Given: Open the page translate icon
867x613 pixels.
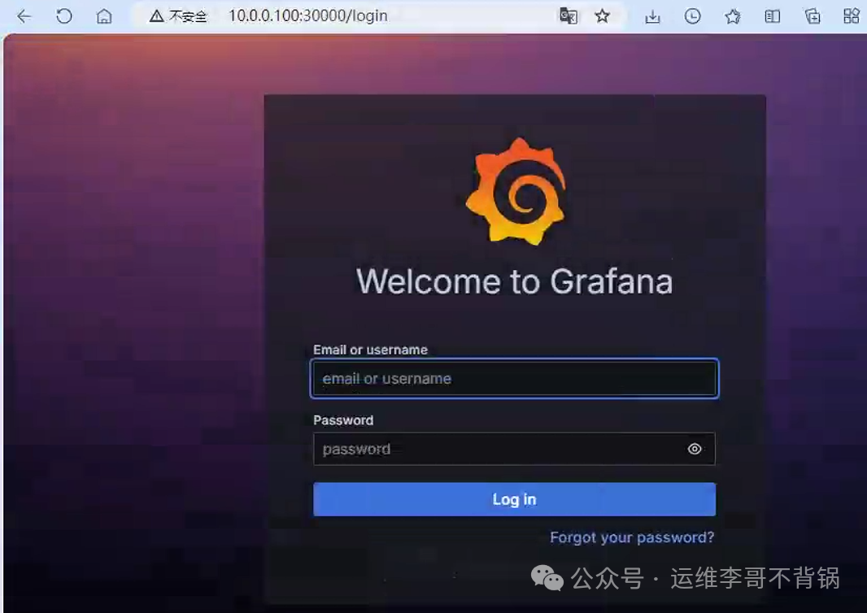Looking at the screenshot, I should tap(569, 16).
